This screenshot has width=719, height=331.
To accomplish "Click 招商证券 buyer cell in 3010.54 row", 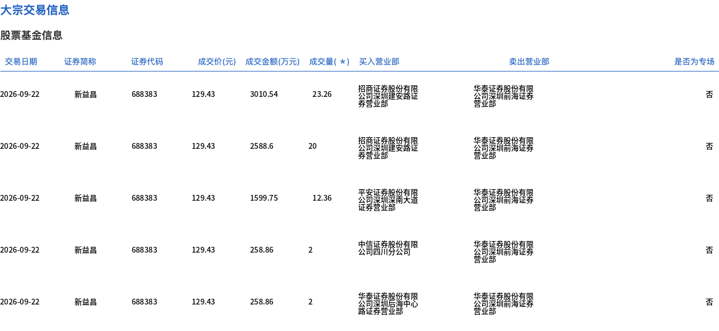I will [x=388, y=96].
